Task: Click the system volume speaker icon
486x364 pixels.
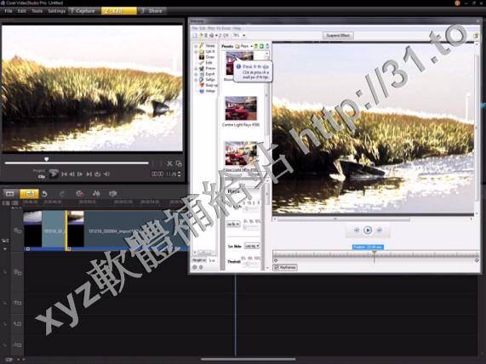Action: coord(106,174)
